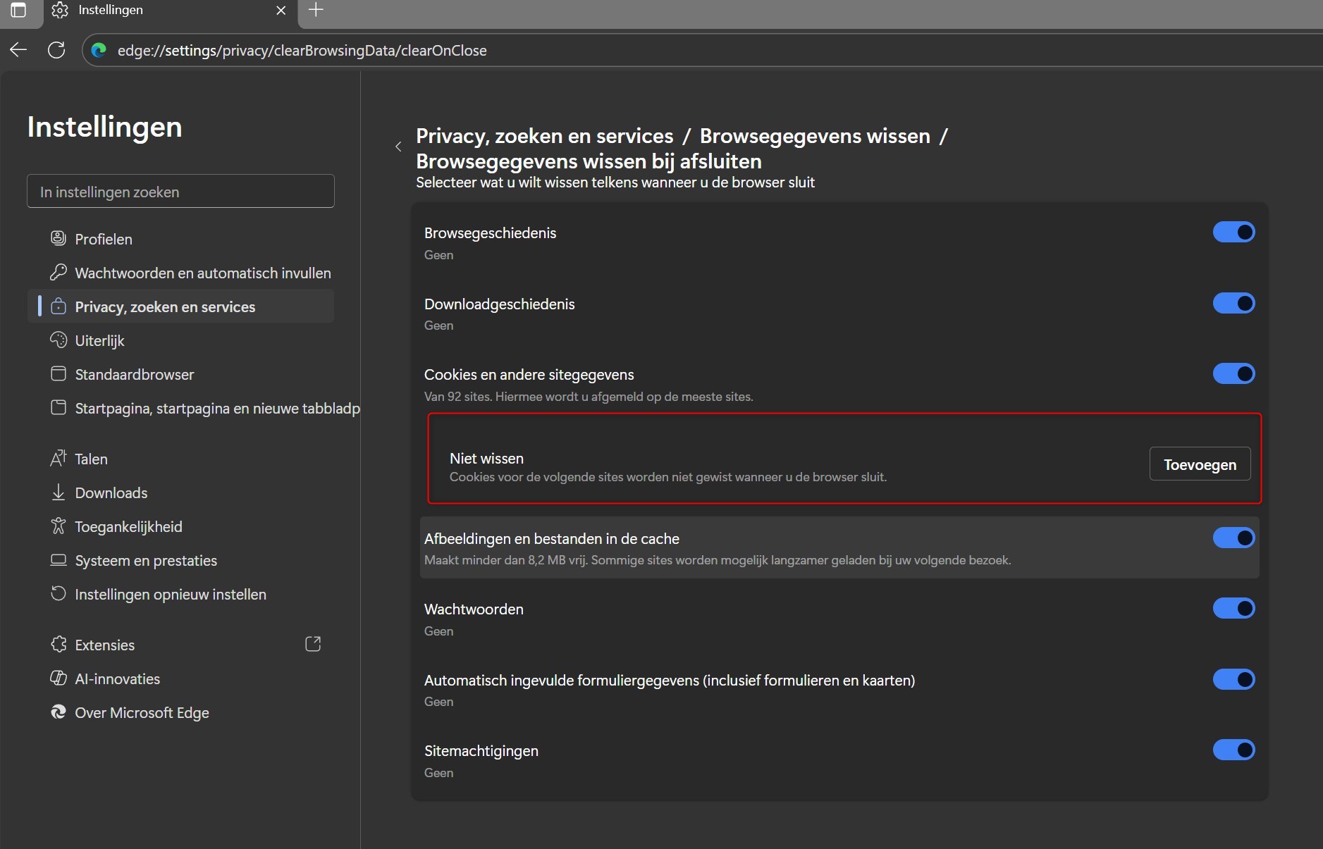Viewport: 1323px width, 849px height.
Task: Click the Toegankelijkheid accessibility icon
Action: tap(59, 526)
